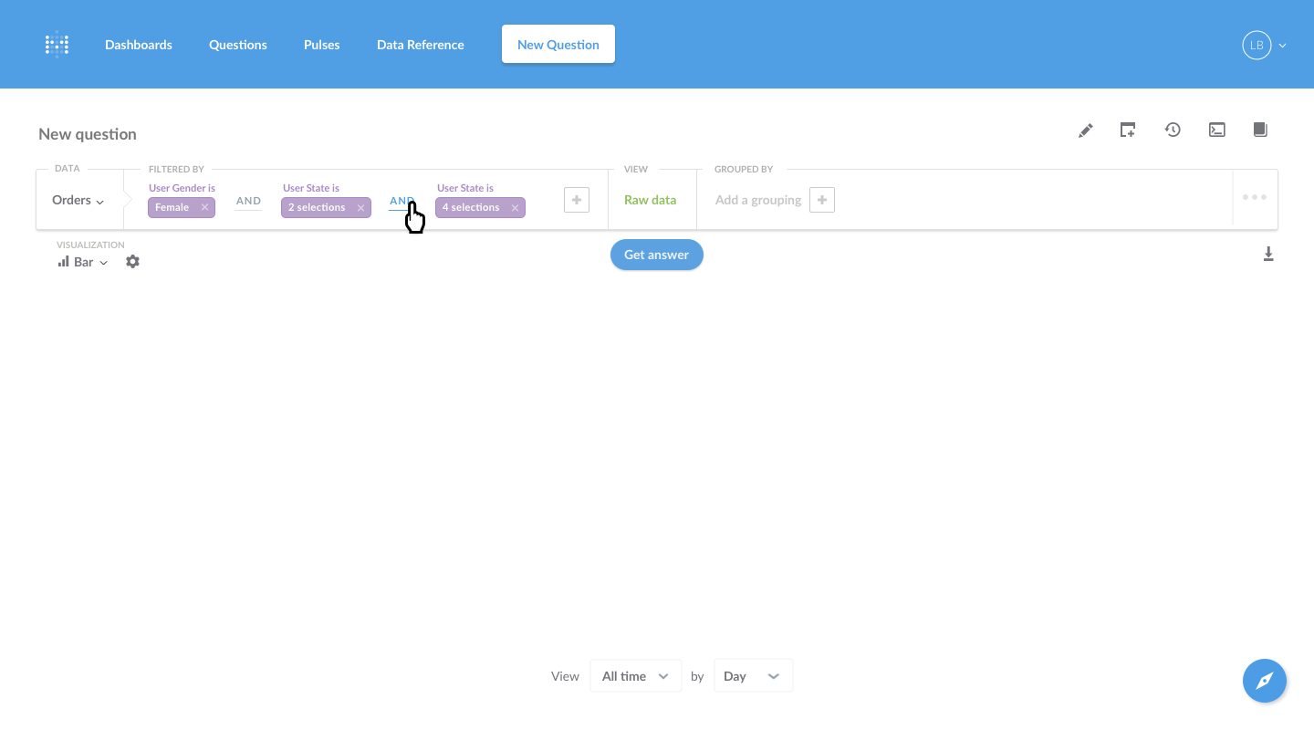The image size is (1314, 730).
Task: Go home via the Metabase logo
Action: tap(57, 44)
